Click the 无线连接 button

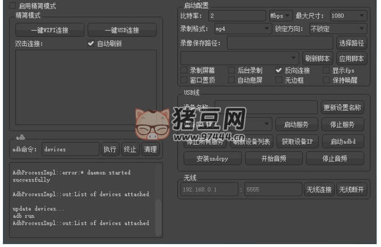click(x=319, y=189)
